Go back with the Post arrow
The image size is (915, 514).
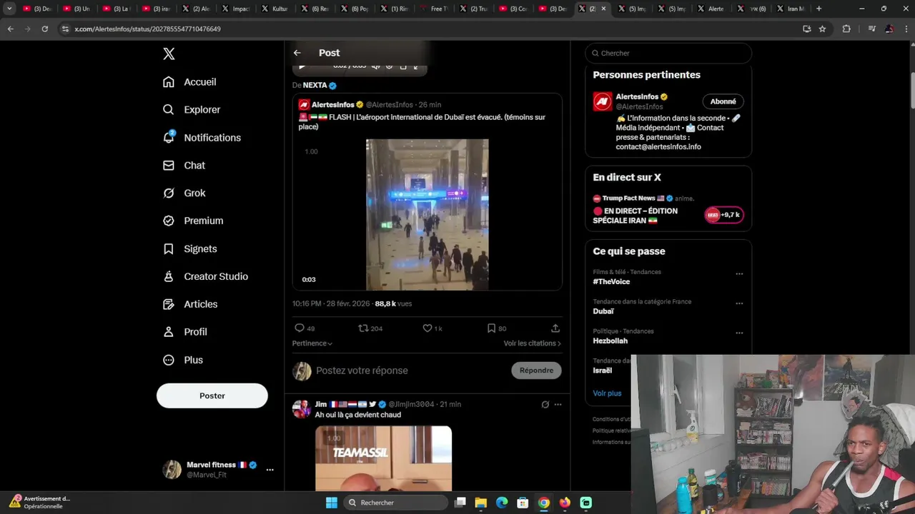[297, 53]
